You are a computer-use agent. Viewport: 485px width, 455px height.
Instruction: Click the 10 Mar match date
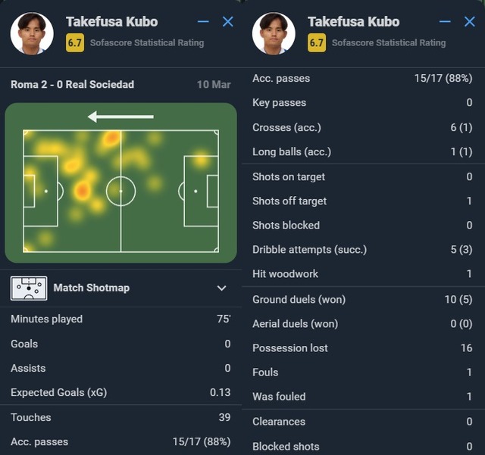click(x=214, y=84)
